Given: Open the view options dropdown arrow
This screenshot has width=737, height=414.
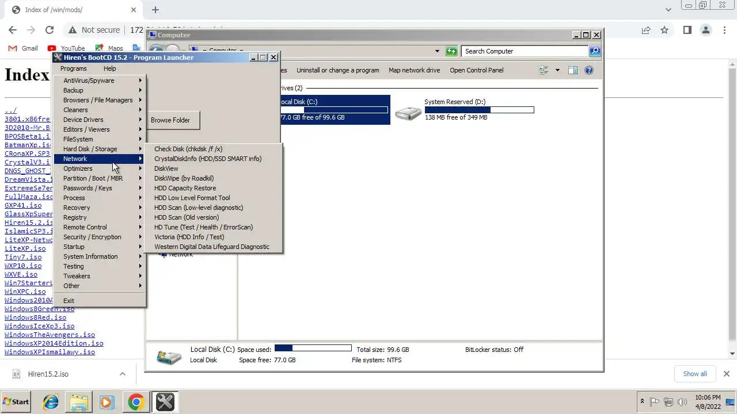Looking at the screenshot, I should point(557,70).
